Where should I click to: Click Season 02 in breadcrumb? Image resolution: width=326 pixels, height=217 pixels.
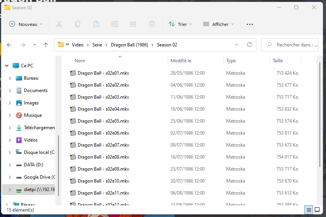pyautogui.click(x=167, y=45)
